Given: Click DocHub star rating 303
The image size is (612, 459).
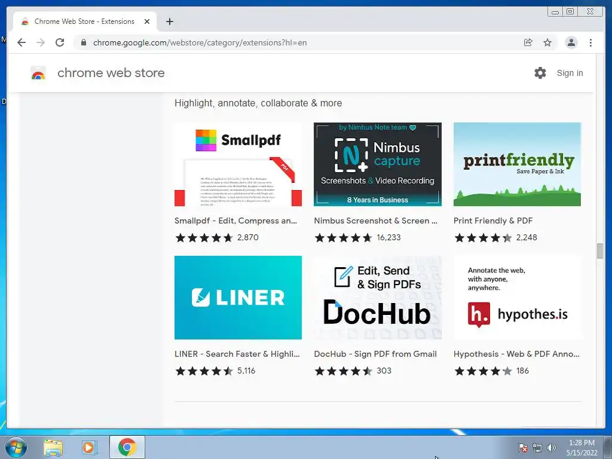Looking at the screenshot, I should click(353, 371).
